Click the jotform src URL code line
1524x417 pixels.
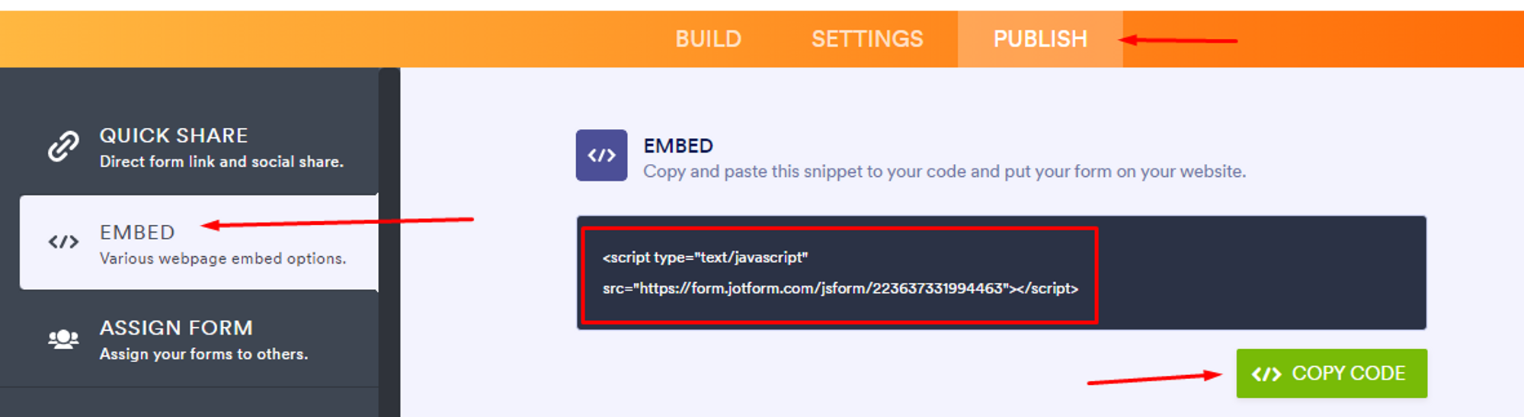[x=840, y=288]
